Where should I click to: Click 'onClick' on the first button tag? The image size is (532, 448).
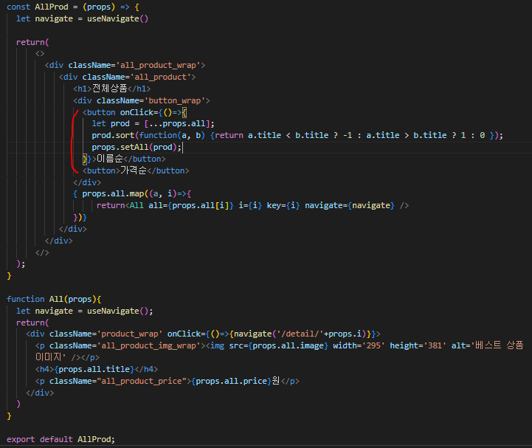point(137,112)
